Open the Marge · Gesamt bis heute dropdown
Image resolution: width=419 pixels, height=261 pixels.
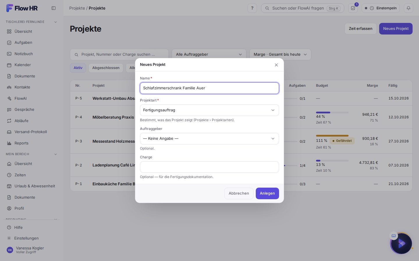280,55
